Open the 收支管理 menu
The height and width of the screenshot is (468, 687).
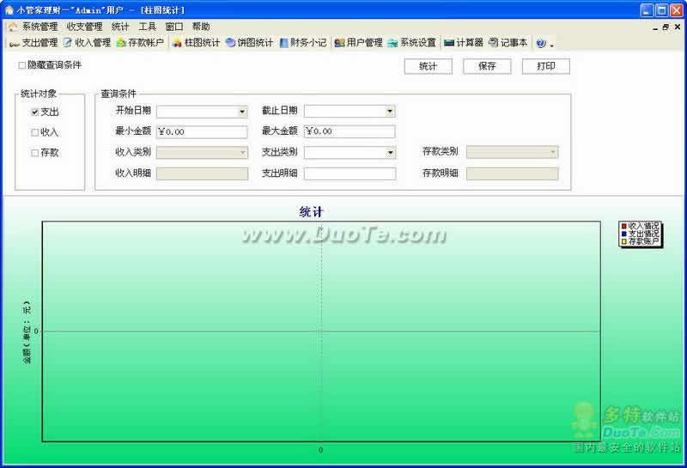84,27
